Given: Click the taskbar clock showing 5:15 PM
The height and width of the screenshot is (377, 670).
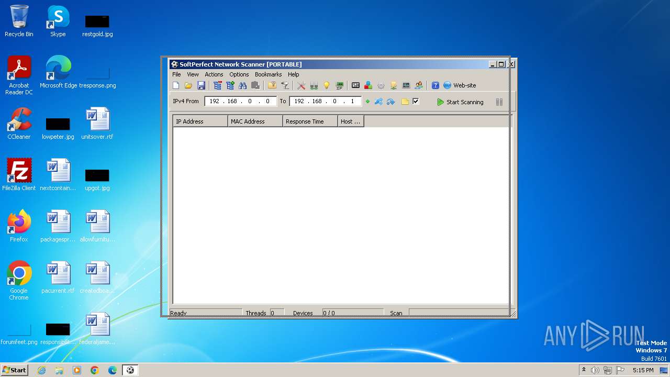Looking at the screenshot, I should pos(643,370).
